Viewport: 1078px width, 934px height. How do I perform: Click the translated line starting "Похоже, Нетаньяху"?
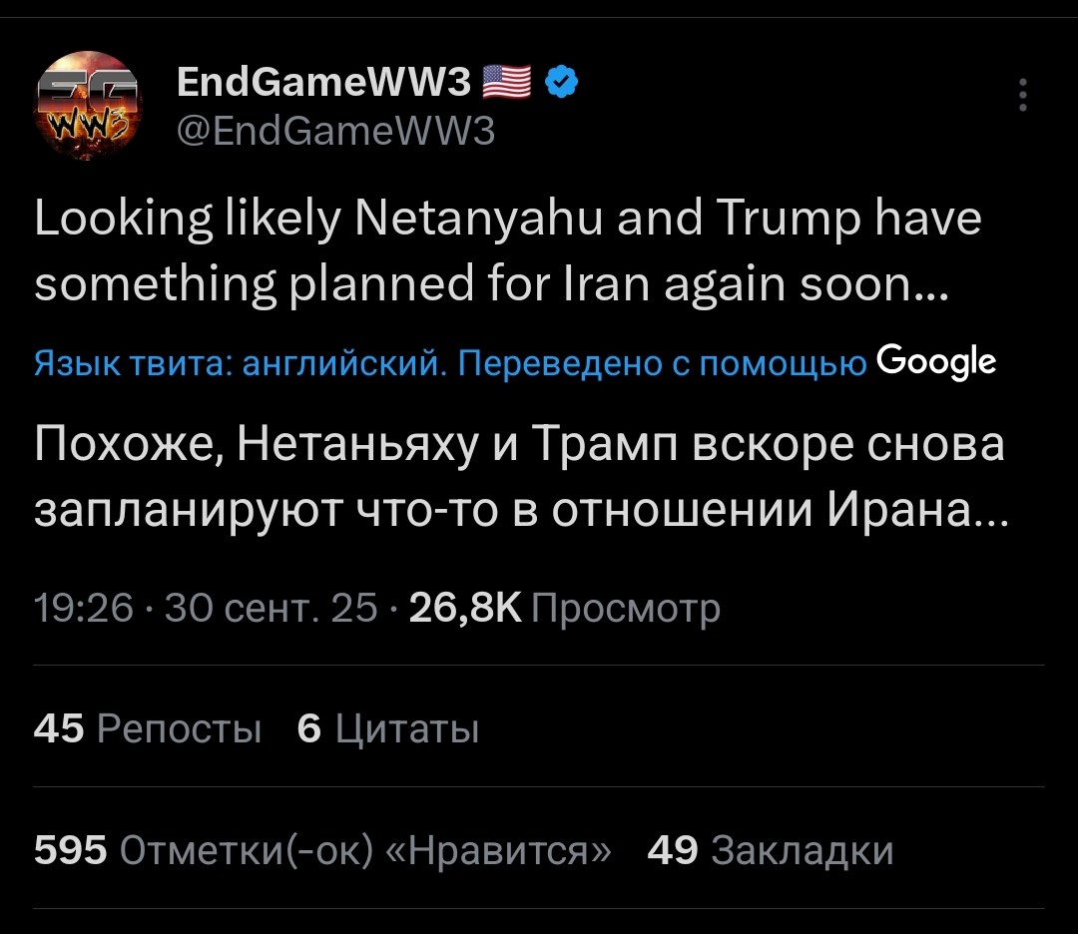pyautogui.click(x=519, y=444)
